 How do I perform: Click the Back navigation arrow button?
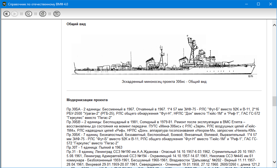point(7,14)
